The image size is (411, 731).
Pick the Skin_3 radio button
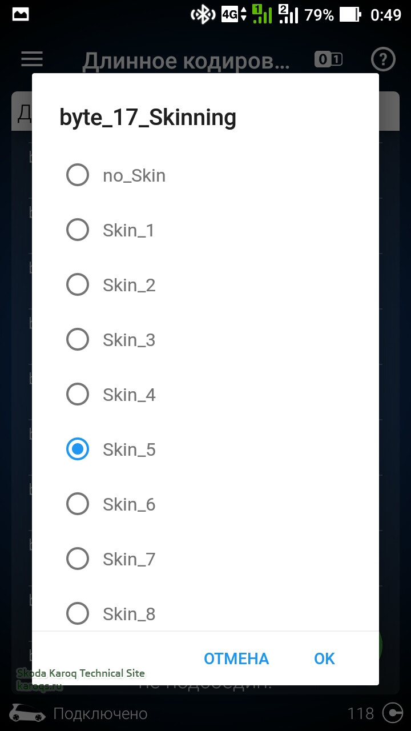point(78,340)
